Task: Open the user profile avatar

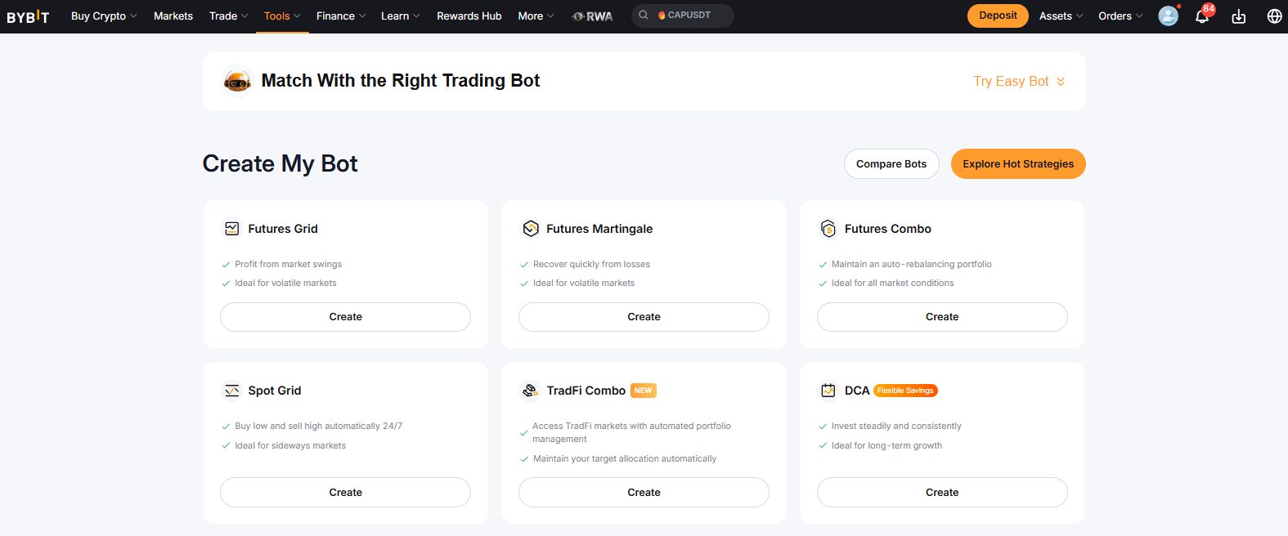Action: (x=1169, y=16)
